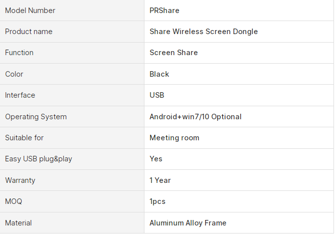Click the "Yes" value cell
The image size is (335, 234).
tap(156, 159)
